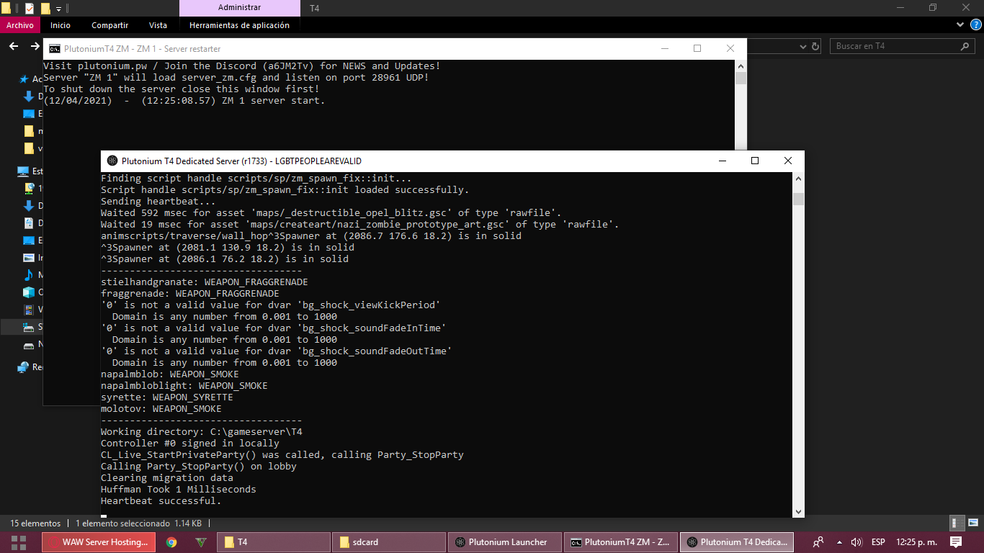Click the Server restarter scrollbar up arrow

click(x=741, y=66)
